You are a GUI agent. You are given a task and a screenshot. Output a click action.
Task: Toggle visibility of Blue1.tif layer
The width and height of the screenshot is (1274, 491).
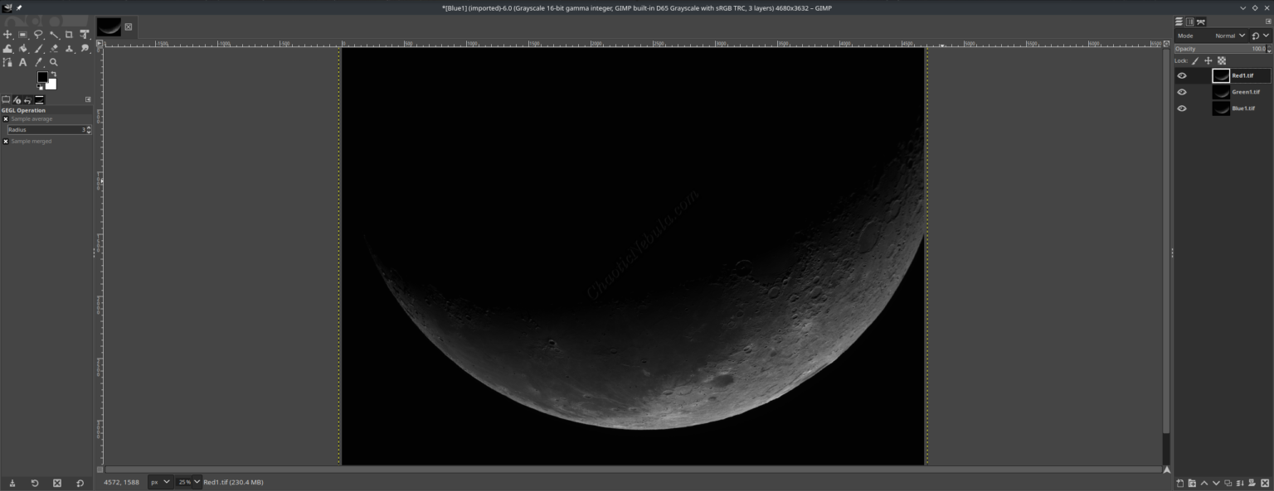(x=1182, y=108)
